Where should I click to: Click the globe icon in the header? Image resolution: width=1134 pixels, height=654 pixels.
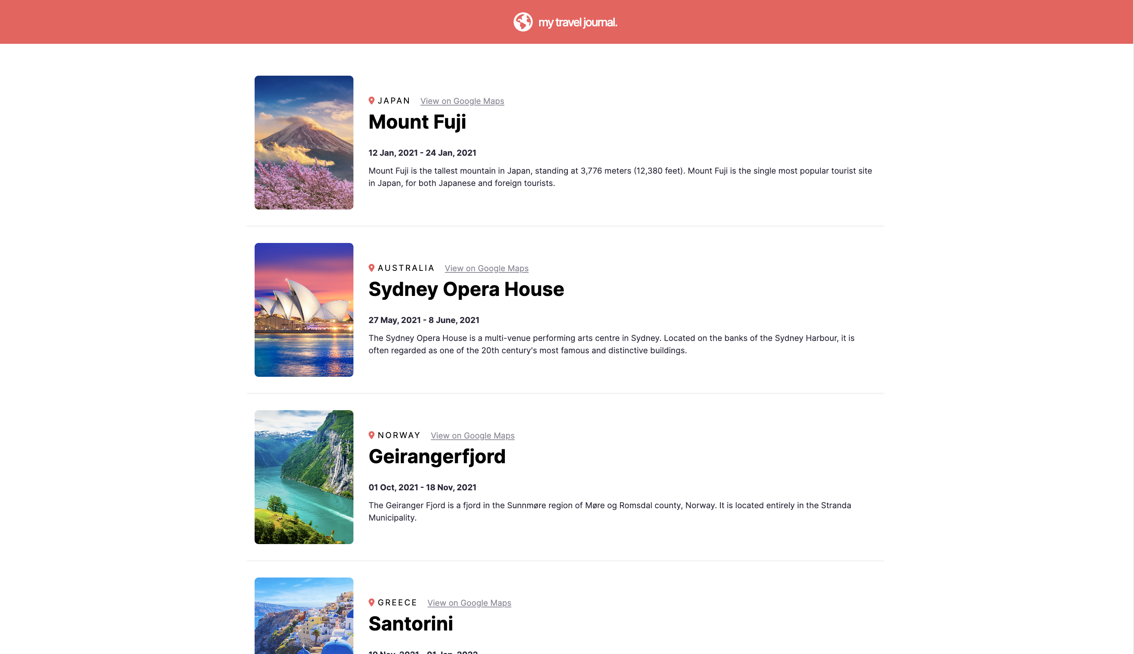[523, 22]
